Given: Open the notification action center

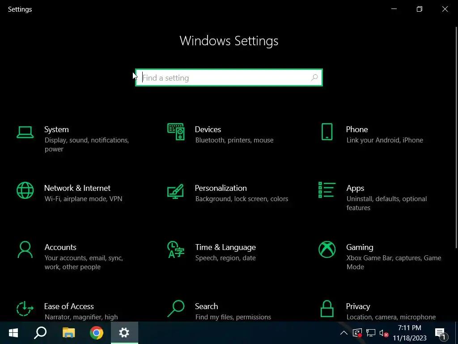Looking at the screenshot, I should [x=441, y=333].
